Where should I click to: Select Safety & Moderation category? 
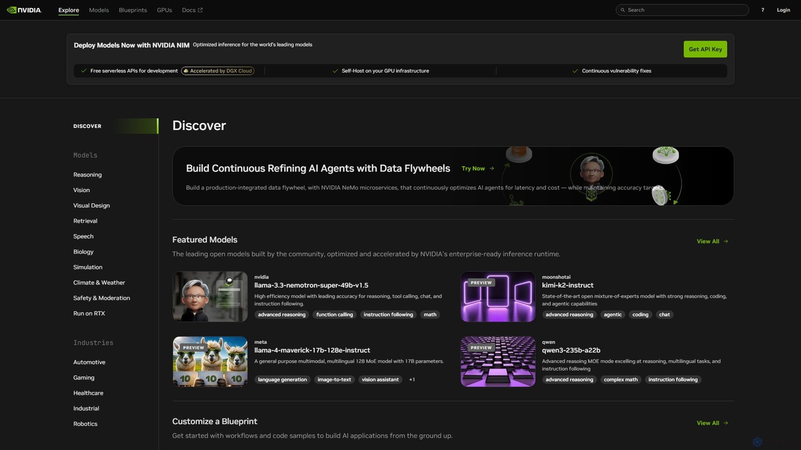[x=101, y=298]
